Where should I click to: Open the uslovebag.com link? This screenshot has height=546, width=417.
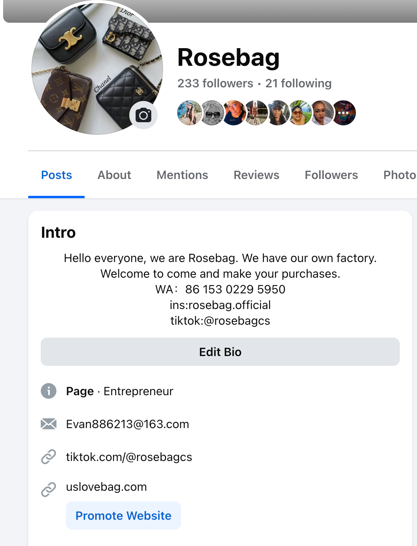click(106, 487)
